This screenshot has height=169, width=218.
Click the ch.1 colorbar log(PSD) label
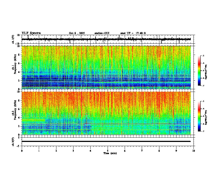coord(206,72)
